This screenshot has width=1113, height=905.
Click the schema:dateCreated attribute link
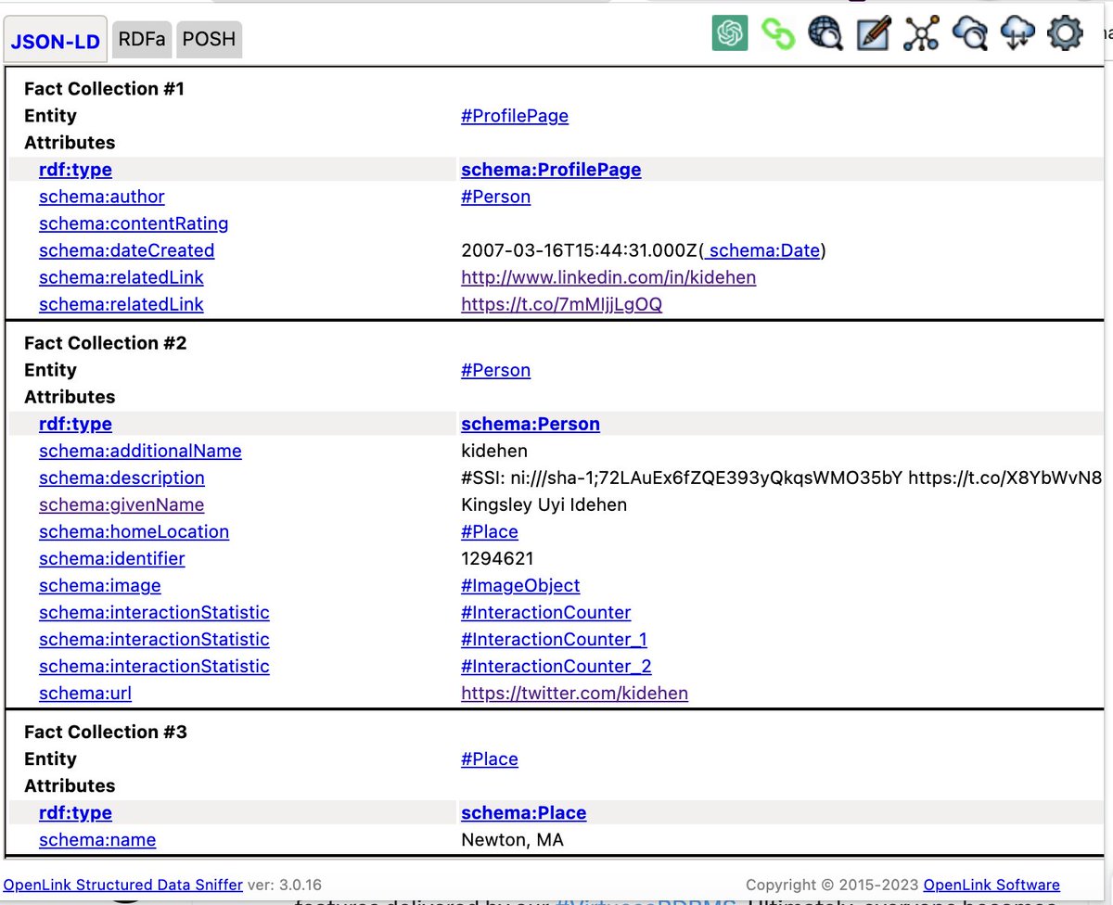coord(126,250)
